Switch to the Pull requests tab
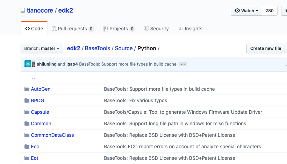 (73, 29)
